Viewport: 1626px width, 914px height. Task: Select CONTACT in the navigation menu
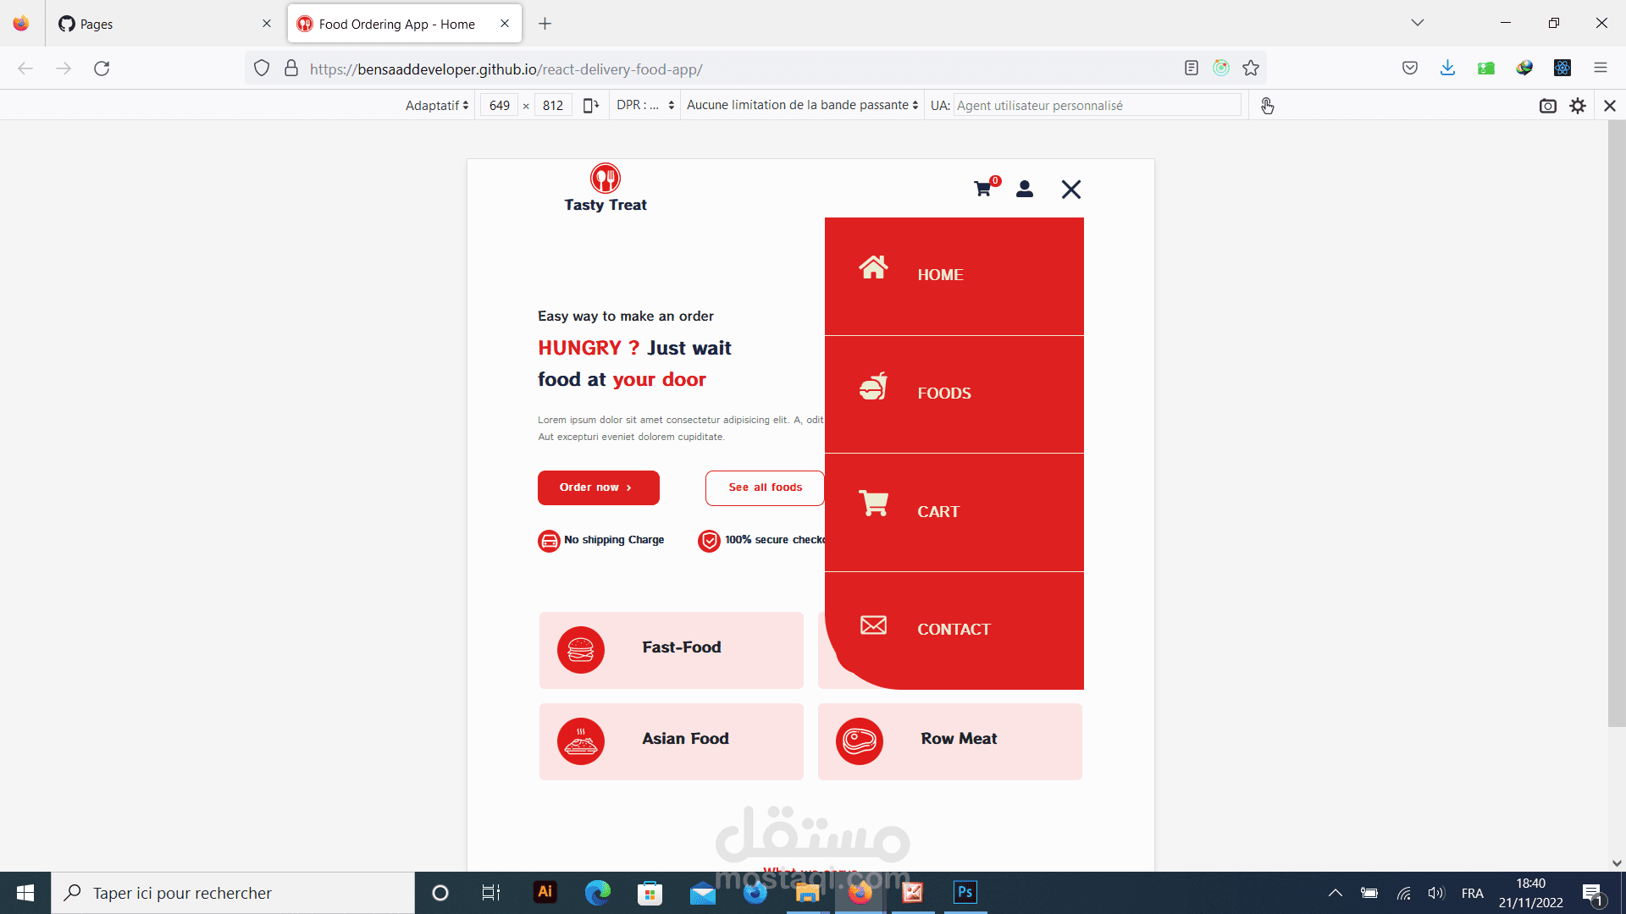click(x=954, y=630)
